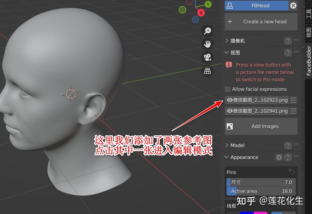The height and width of the screenshot is (214, 312).
Task: Open the options menu for 102923.png entry
Action: point(293,100)
